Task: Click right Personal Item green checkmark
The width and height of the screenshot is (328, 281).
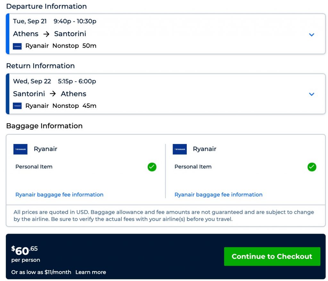Action: [312, 167]
